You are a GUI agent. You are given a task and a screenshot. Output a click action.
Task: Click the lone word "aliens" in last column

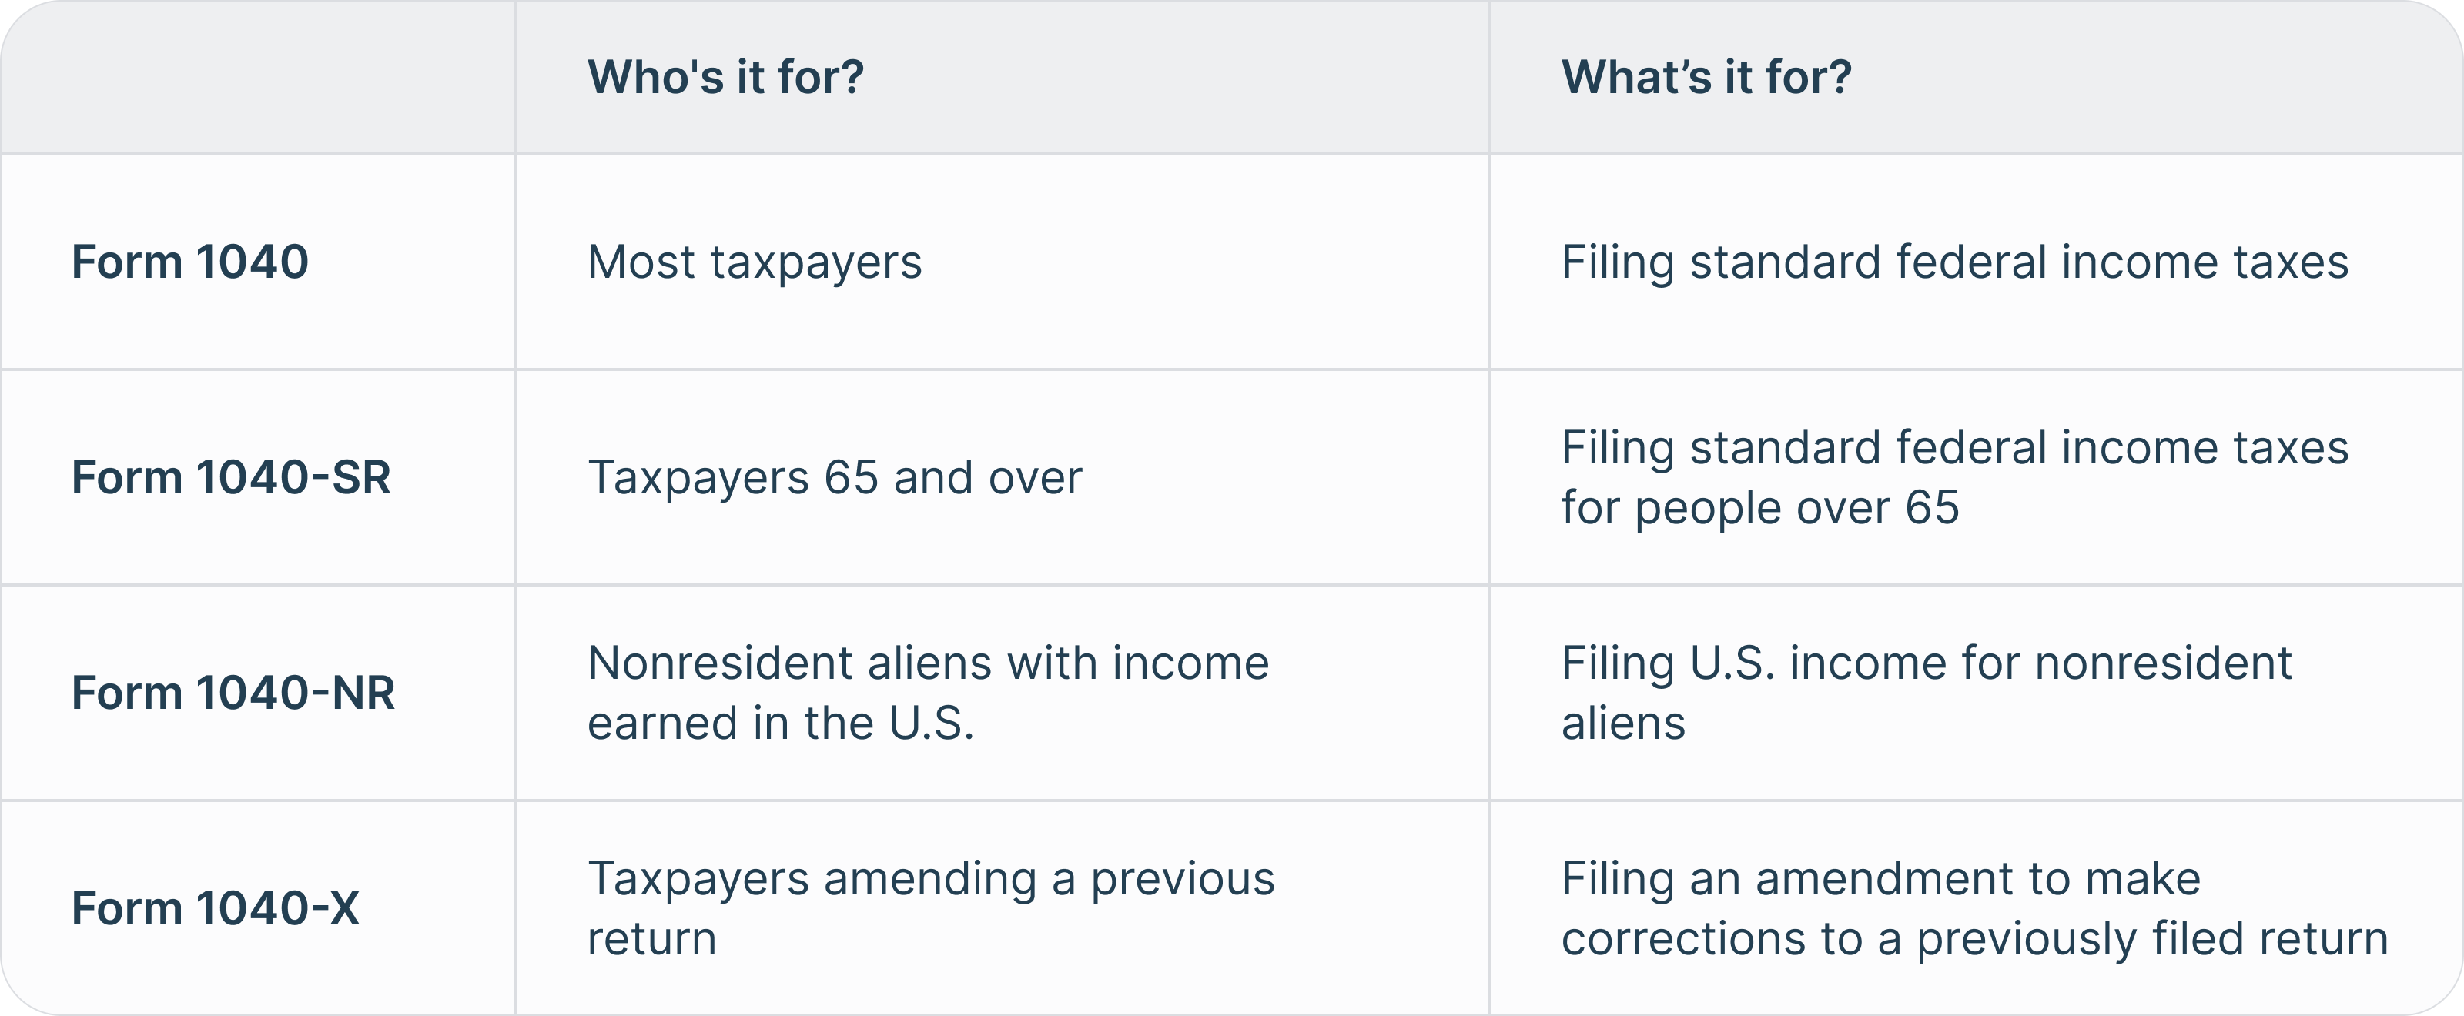(1623, 723)
